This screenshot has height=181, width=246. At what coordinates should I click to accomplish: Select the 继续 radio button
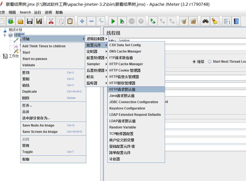(194, 62)
